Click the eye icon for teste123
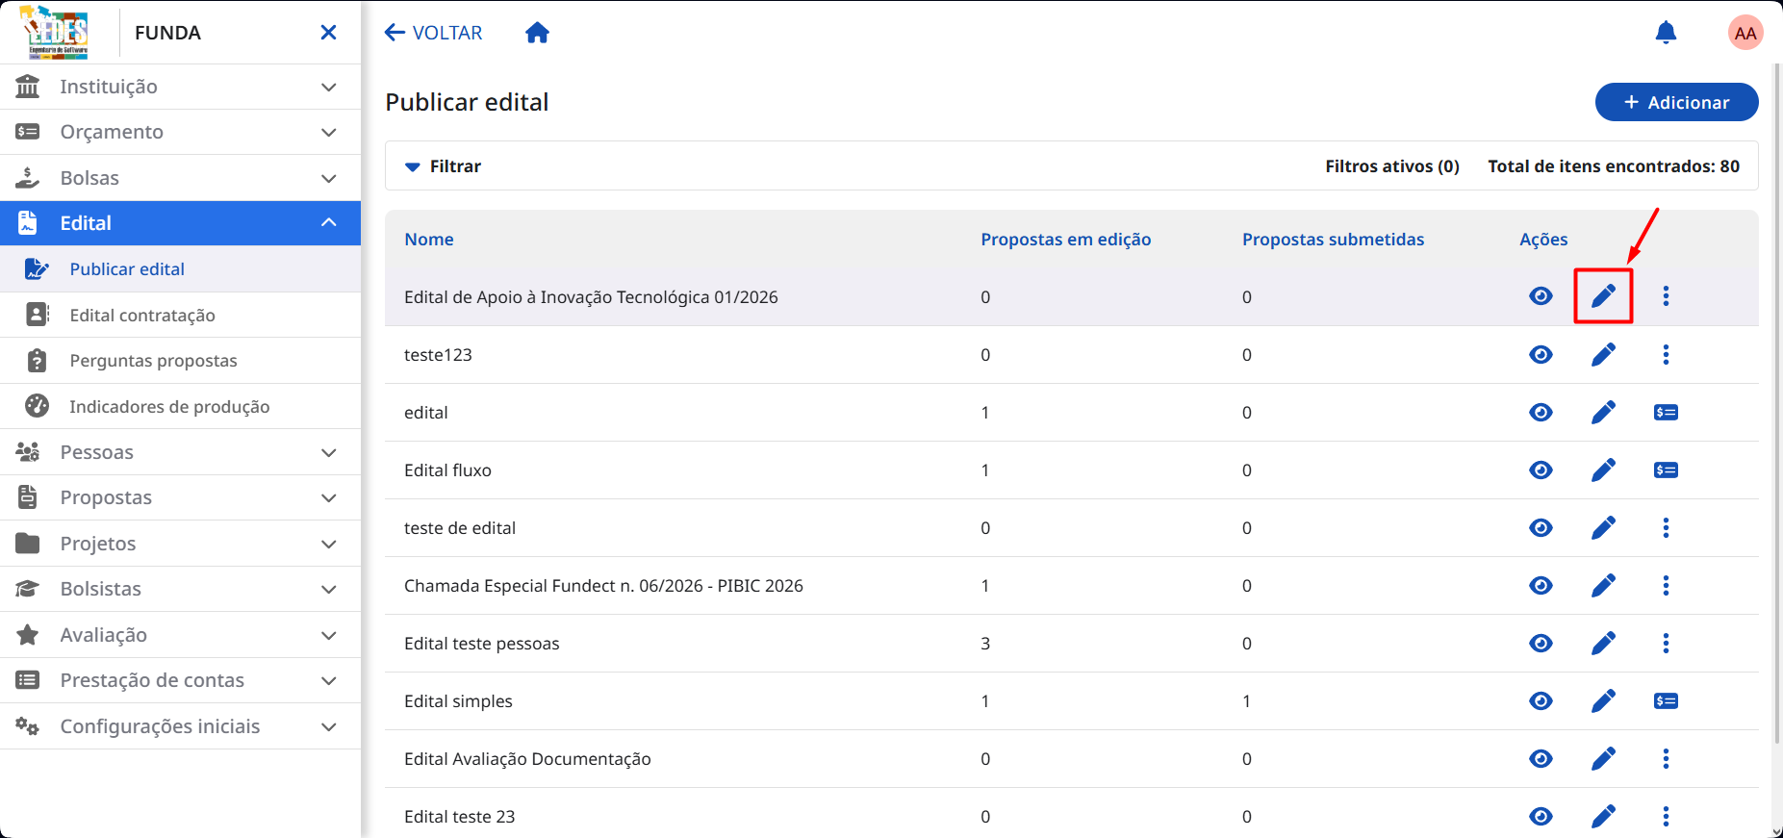 point(1541,355)
